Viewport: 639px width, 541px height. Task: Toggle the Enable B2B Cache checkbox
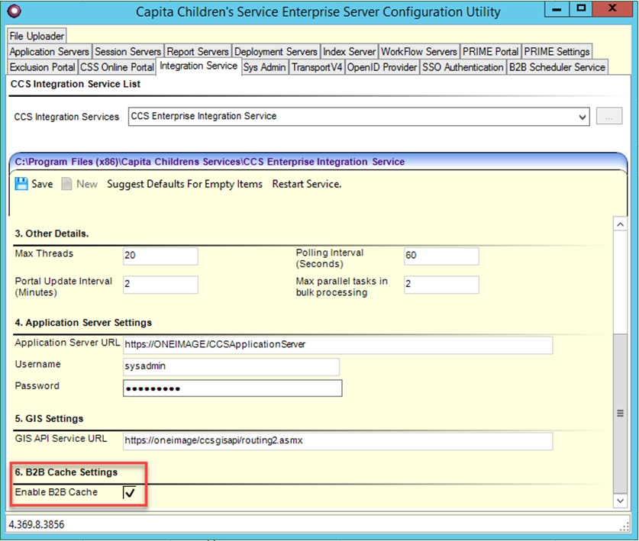tap(129, 492)
